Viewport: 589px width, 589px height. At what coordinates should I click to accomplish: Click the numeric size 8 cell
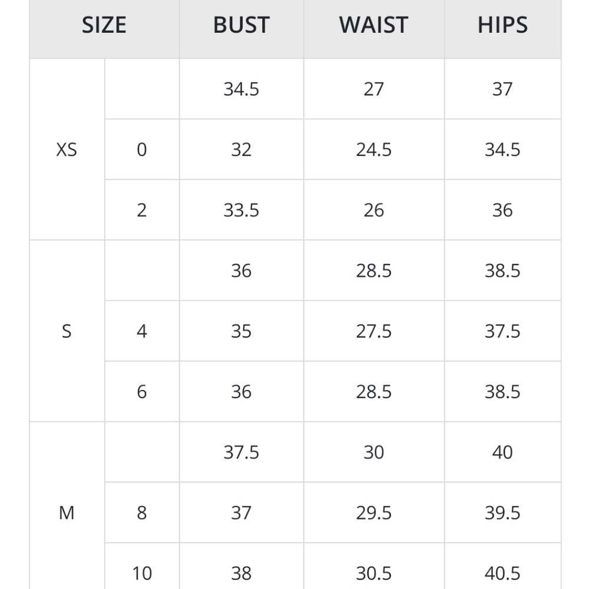[x=141, y=512]
